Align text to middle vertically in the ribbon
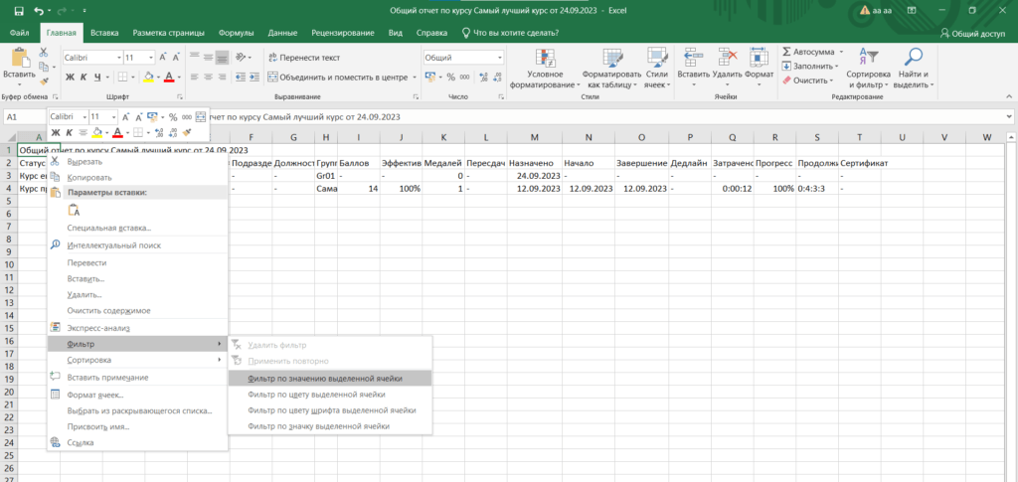 point(209,57)
